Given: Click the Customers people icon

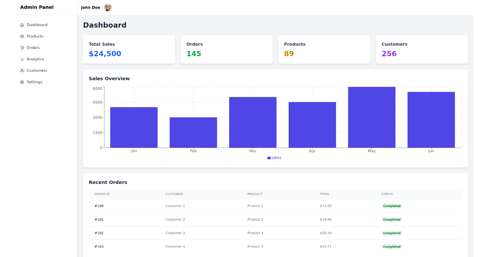Looking at the screenshot, I should tap(22, 70).
